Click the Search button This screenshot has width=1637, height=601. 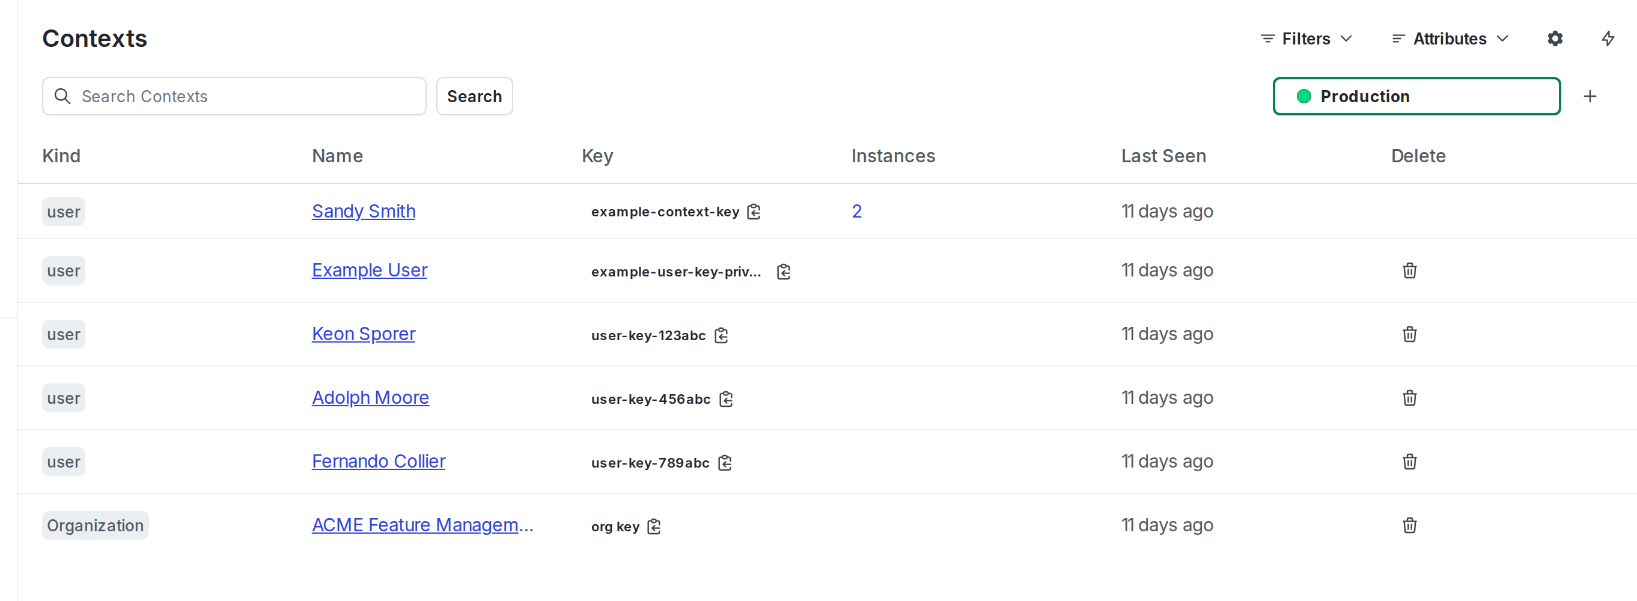coord(474,96)
